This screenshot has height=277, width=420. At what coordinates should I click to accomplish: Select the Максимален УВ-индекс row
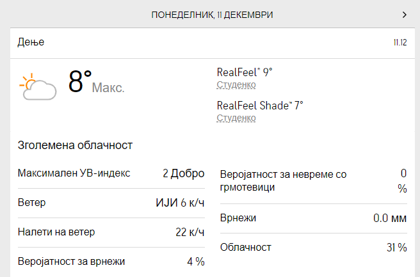pos(111,173)
